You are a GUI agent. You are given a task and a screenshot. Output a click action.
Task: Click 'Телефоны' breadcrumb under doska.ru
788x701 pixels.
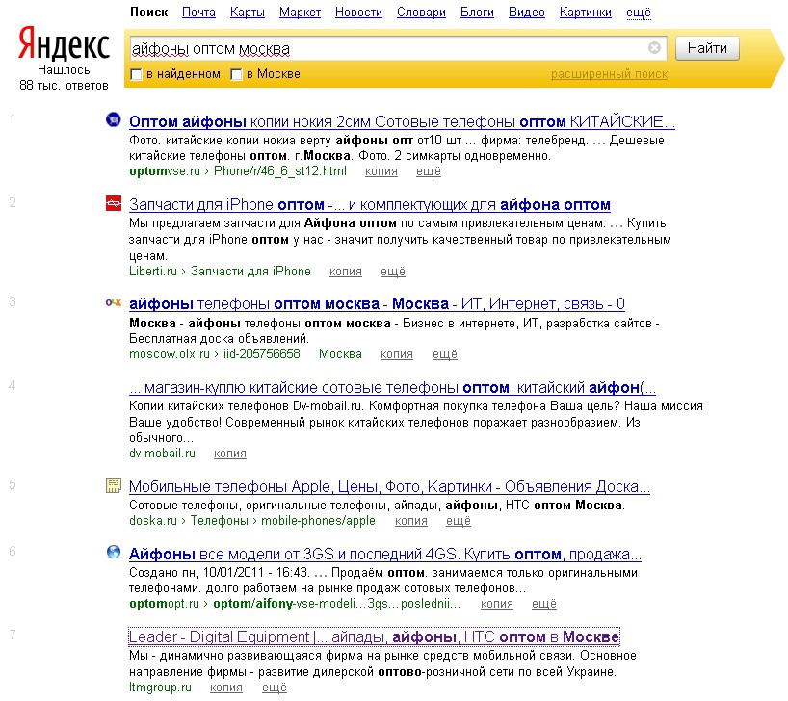219,521
